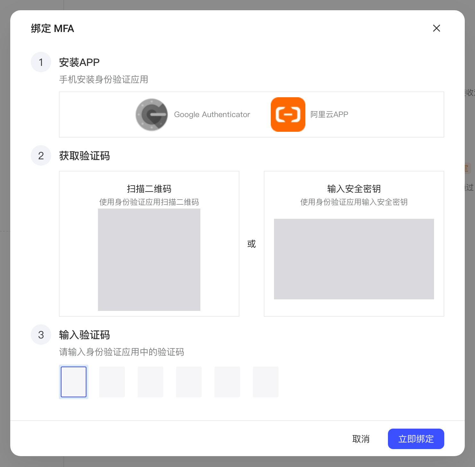Click the third verification code box

click(x=150, y=382)
